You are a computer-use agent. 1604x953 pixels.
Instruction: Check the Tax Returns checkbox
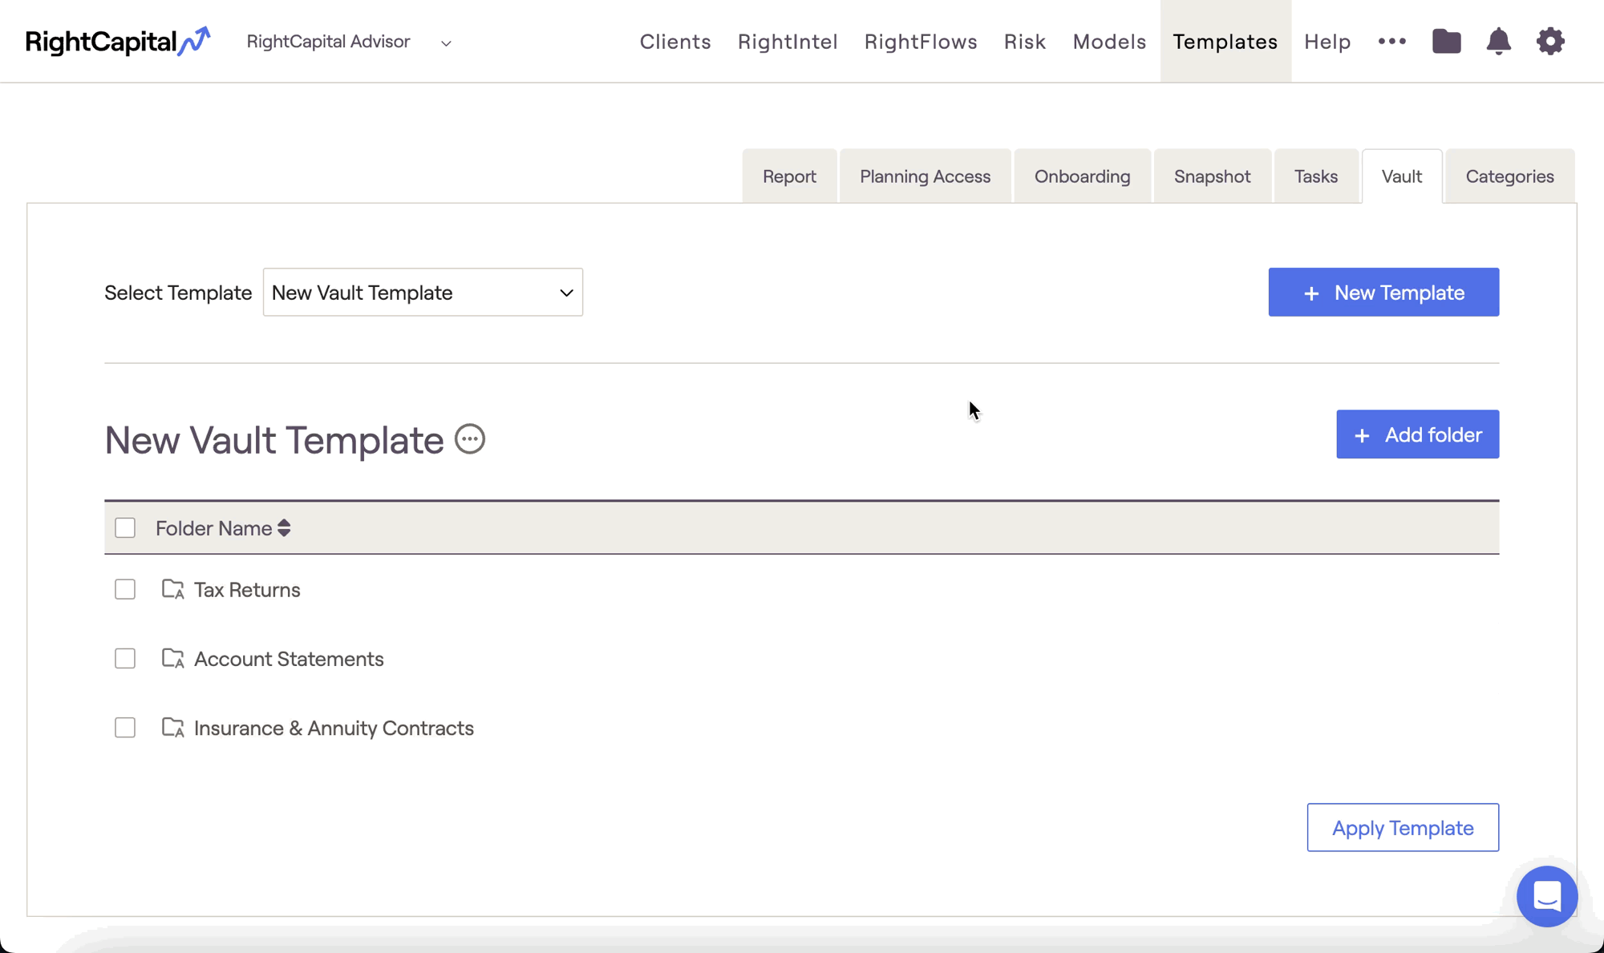pos(125,589)
